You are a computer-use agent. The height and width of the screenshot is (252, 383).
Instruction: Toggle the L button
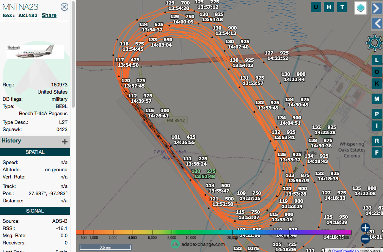point(377,60)
